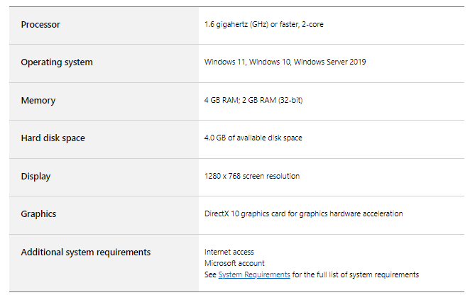
Task: Select the Processor row label
Action: (40, 25)
